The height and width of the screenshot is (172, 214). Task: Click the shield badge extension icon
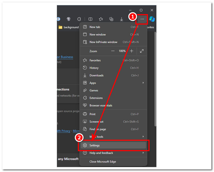click(68, 19)
